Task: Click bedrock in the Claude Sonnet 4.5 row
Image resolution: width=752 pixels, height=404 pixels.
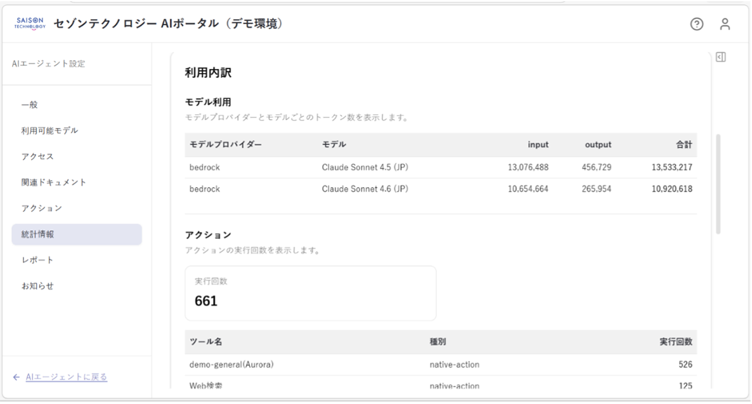Action: click(x=204, y=167)
